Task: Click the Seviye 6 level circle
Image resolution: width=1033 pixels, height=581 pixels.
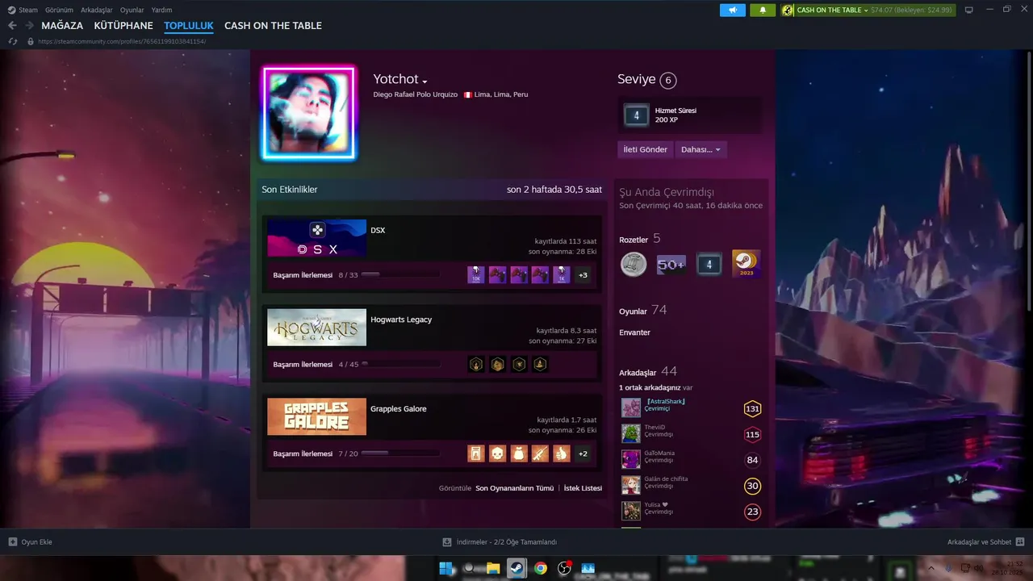Action: pos(667,80)
